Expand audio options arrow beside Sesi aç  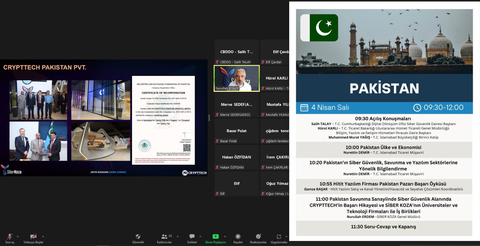18,236
